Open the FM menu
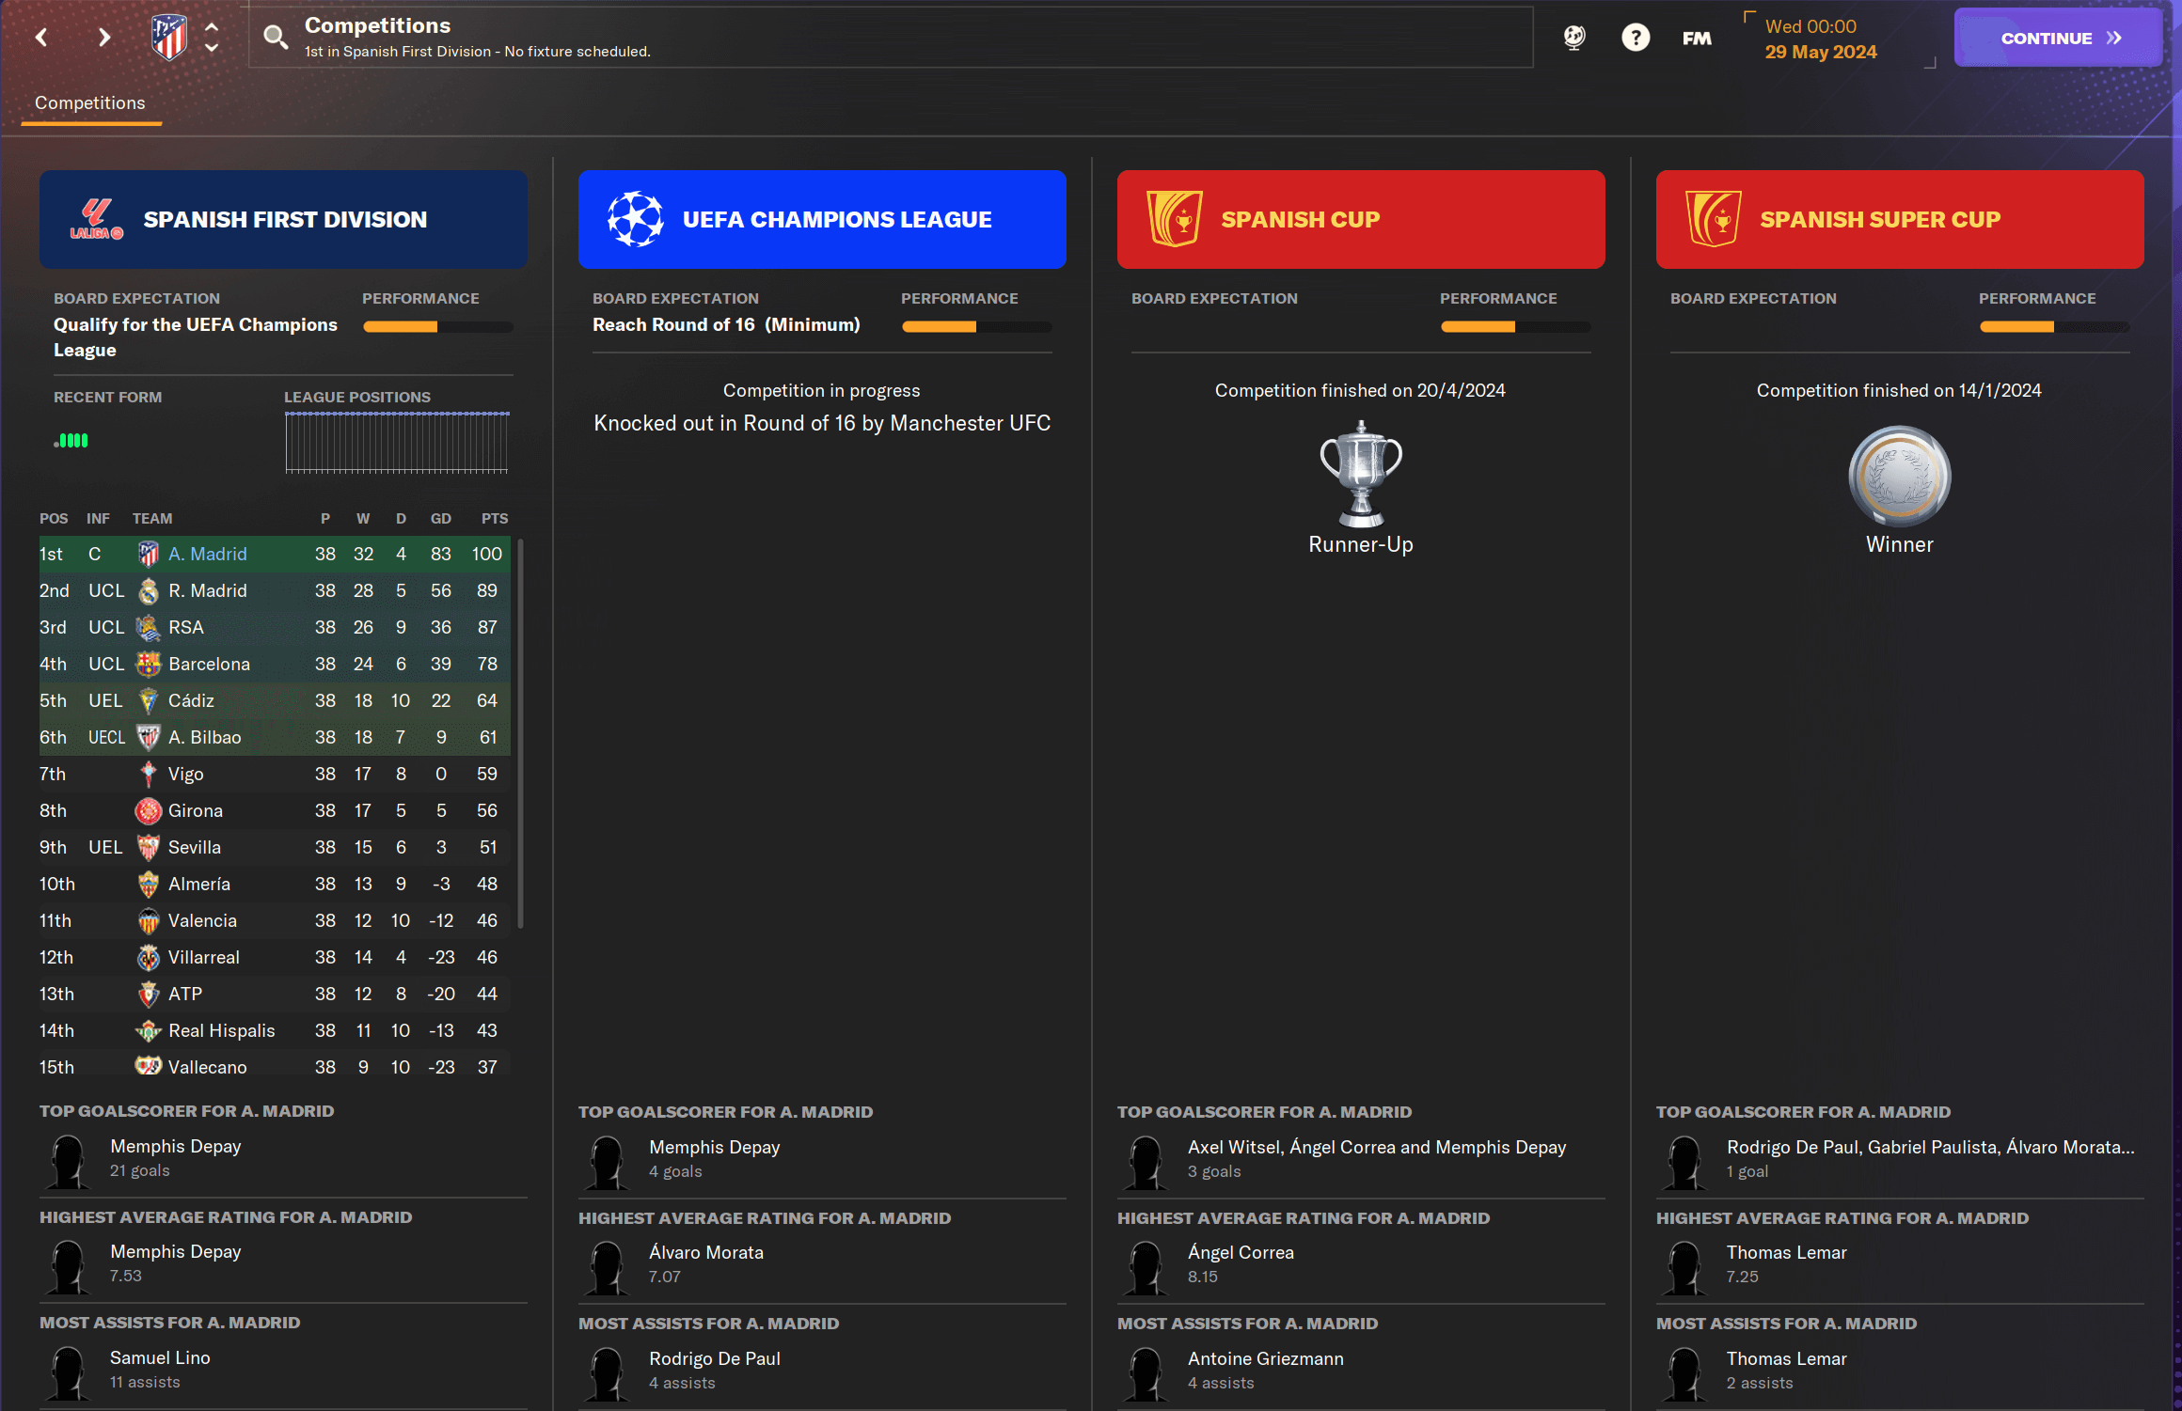Screen dimensions: 2182x1411 1697,38
